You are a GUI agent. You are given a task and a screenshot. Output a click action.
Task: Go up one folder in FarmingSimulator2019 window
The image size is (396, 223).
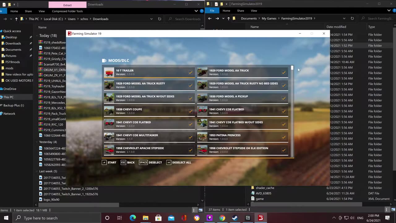(228, 18)
